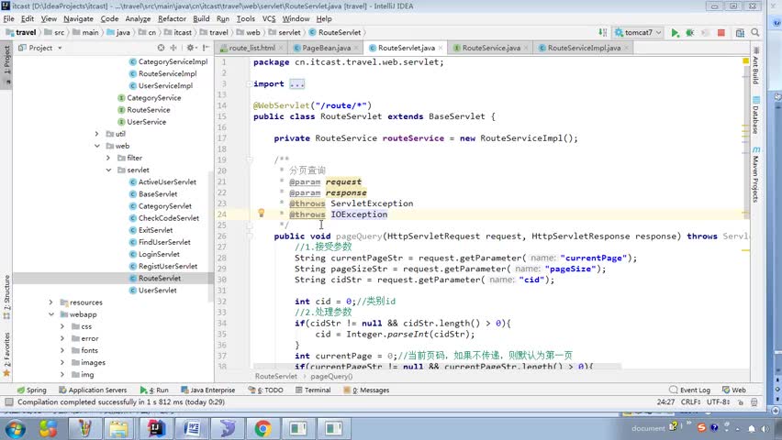This screenshot has width=782, height=440.
Task: Open the file explorer taskbar icon
Action: [x=119, y=428]
